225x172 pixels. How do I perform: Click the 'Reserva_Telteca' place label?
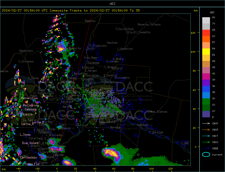pyautogui.click(x=149, y=24)
